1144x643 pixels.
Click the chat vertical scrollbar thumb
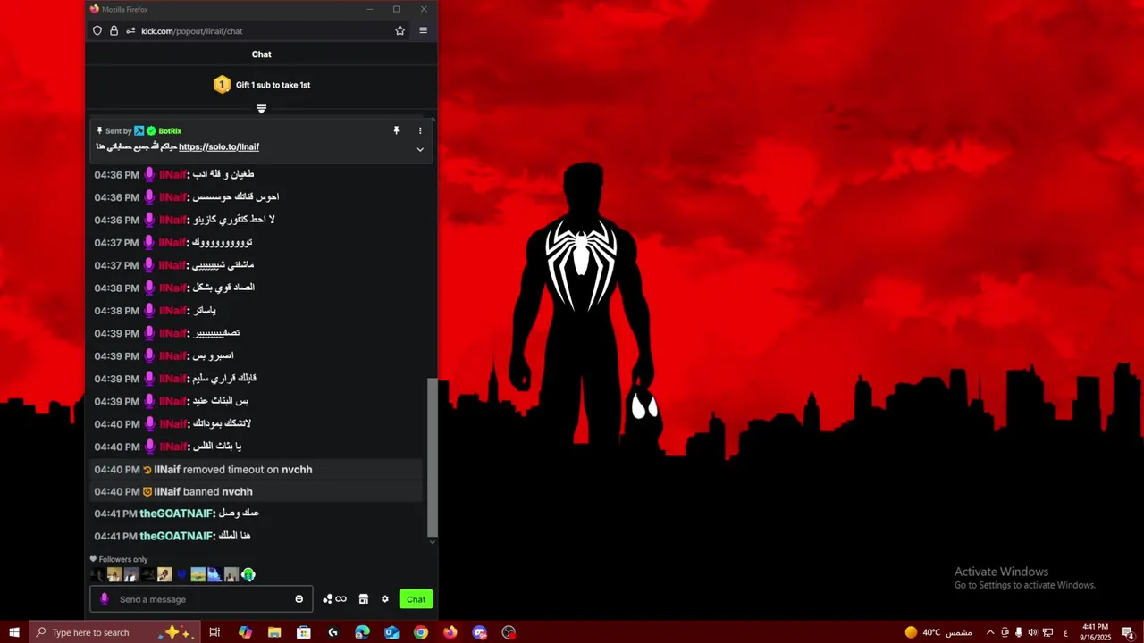(x=433, y=457)
